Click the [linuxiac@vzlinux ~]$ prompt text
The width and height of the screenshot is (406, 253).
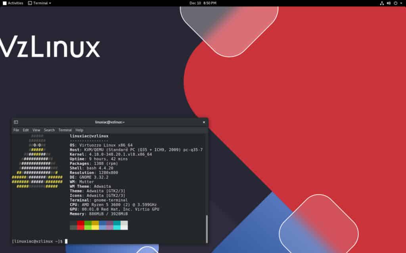click(x=37, y=241)
